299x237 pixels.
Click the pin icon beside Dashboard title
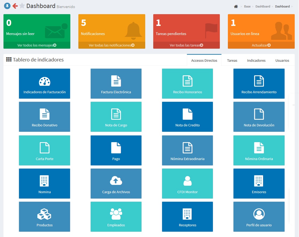point(7,6)
